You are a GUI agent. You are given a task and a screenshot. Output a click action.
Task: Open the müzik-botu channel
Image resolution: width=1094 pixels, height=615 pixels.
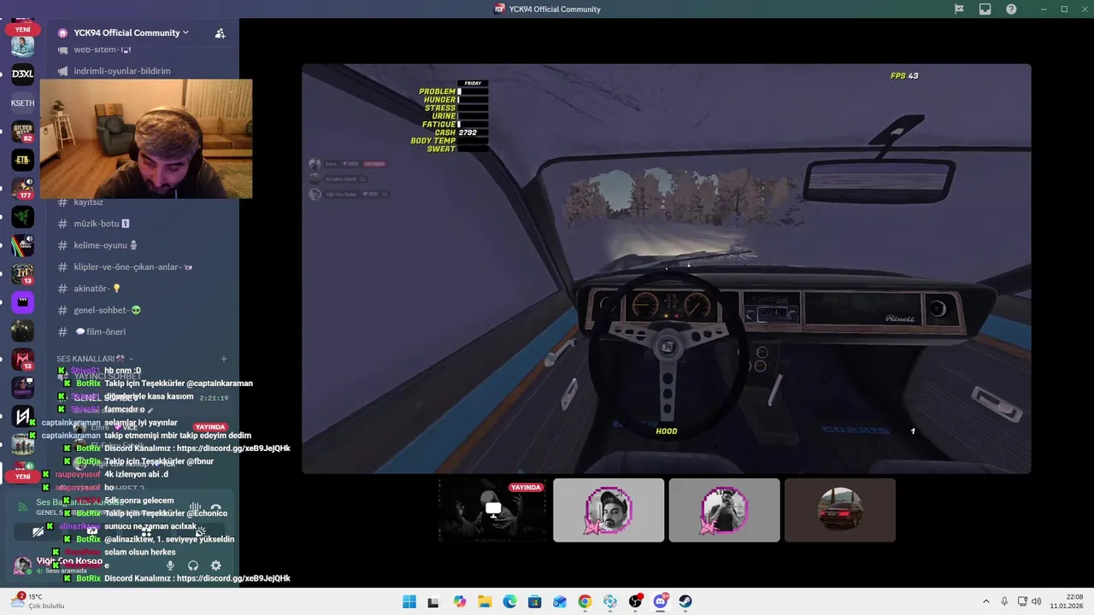point(137,224)
